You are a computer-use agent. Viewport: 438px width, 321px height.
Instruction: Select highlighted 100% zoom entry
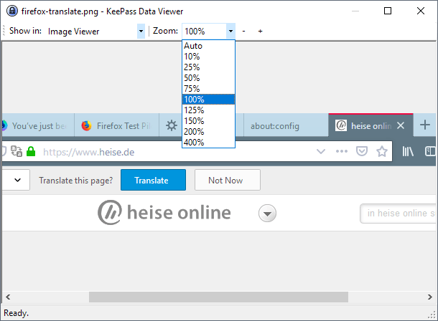click(x=208, y=100)
